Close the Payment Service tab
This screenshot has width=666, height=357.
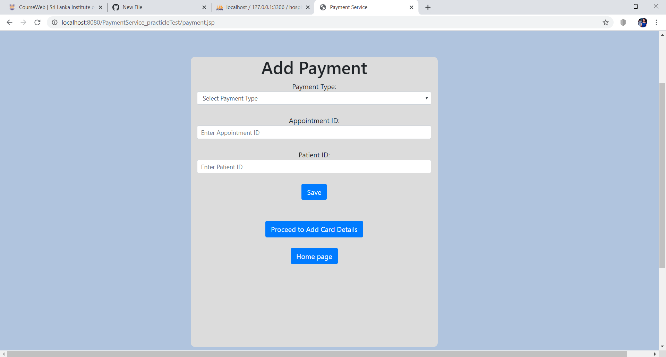coord(411,7)
